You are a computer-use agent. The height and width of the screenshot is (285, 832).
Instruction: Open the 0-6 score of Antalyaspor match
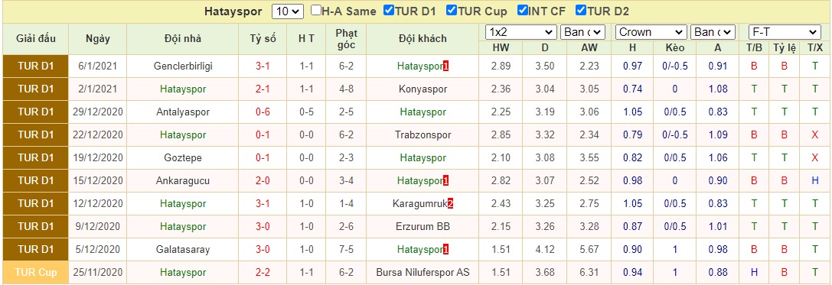pos(263,112)
